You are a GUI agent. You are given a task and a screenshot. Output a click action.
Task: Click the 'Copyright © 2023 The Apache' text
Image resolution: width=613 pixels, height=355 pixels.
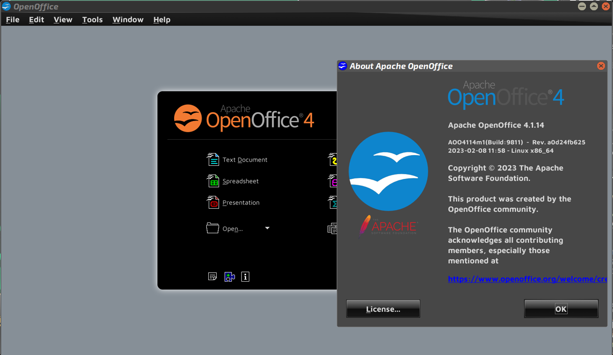(x=505, y=168)
